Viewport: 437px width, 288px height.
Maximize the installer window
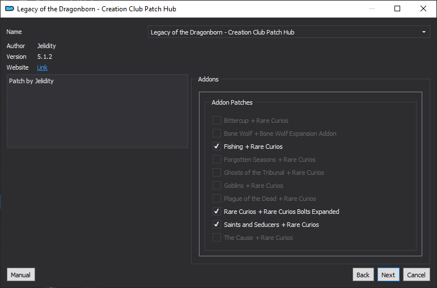click(x=397, y=8)
